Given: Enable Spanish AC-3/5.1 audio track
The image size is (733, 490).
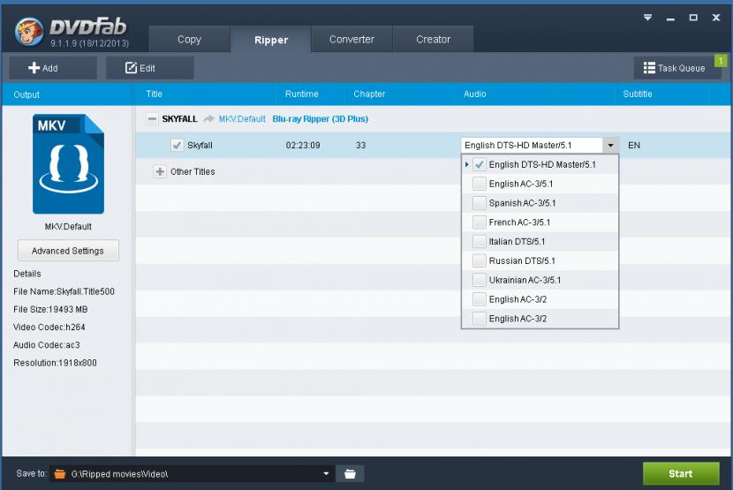Looking at the screenshot, I should tap(479, 203).
